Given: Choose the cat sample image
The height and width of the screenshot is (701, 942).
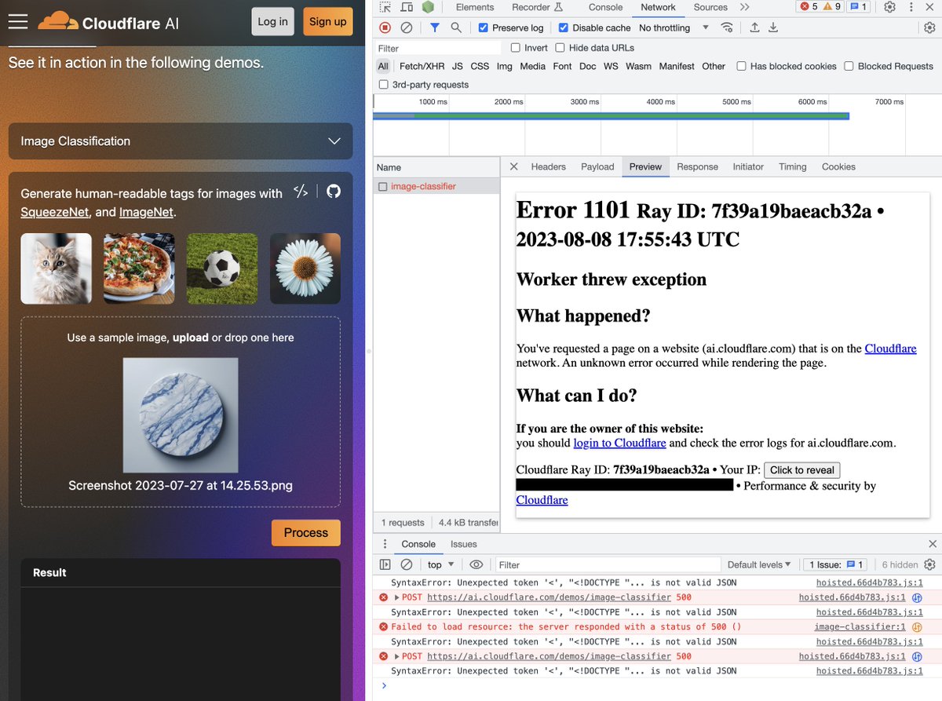Looking at the screenshot, I should pos(56,268).
